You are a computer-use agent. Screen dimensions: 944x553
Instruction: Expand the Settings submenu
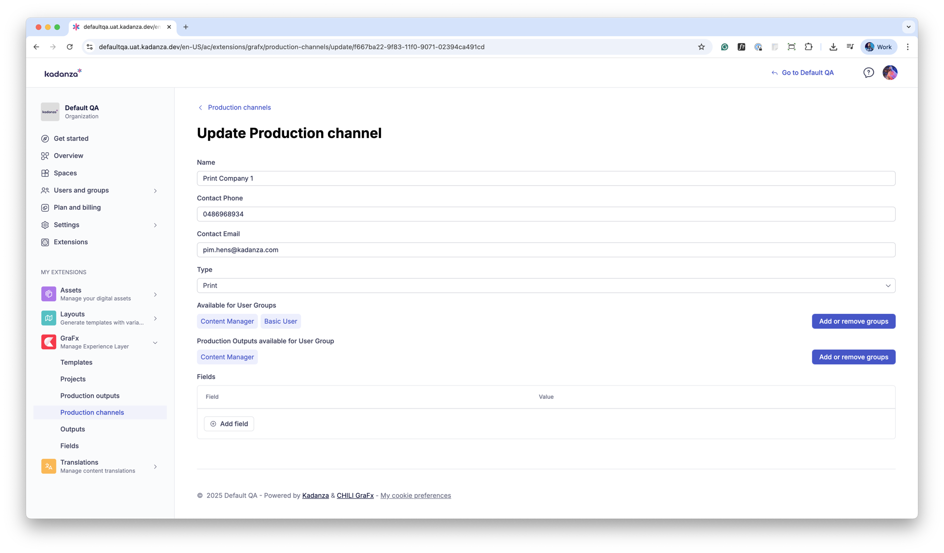point(155,225)
